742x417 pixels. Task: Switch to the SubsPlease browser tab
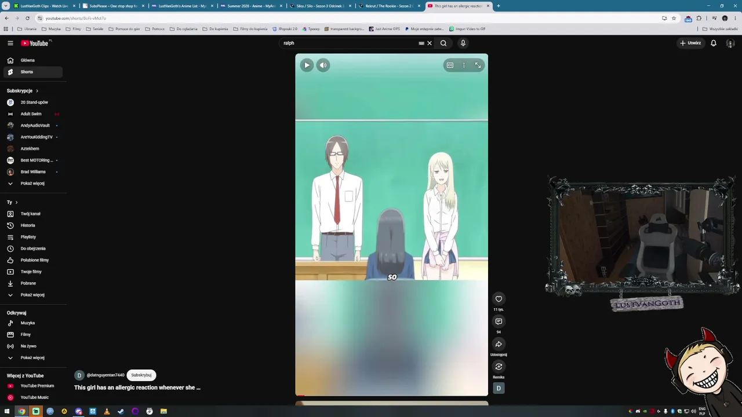click(x=113, y=6)
